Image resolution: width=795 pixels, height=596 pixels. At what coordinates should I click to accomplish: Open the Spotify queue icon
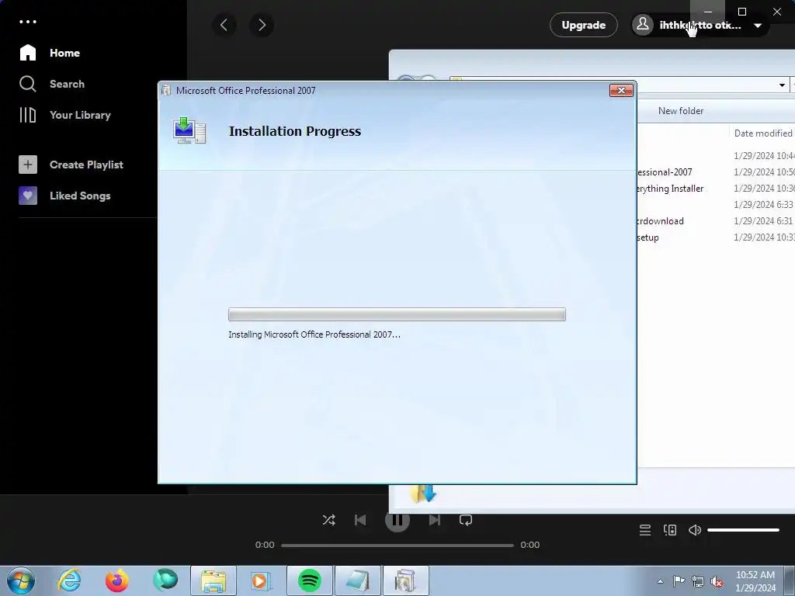pyautogui.click(x=645, y=530)
